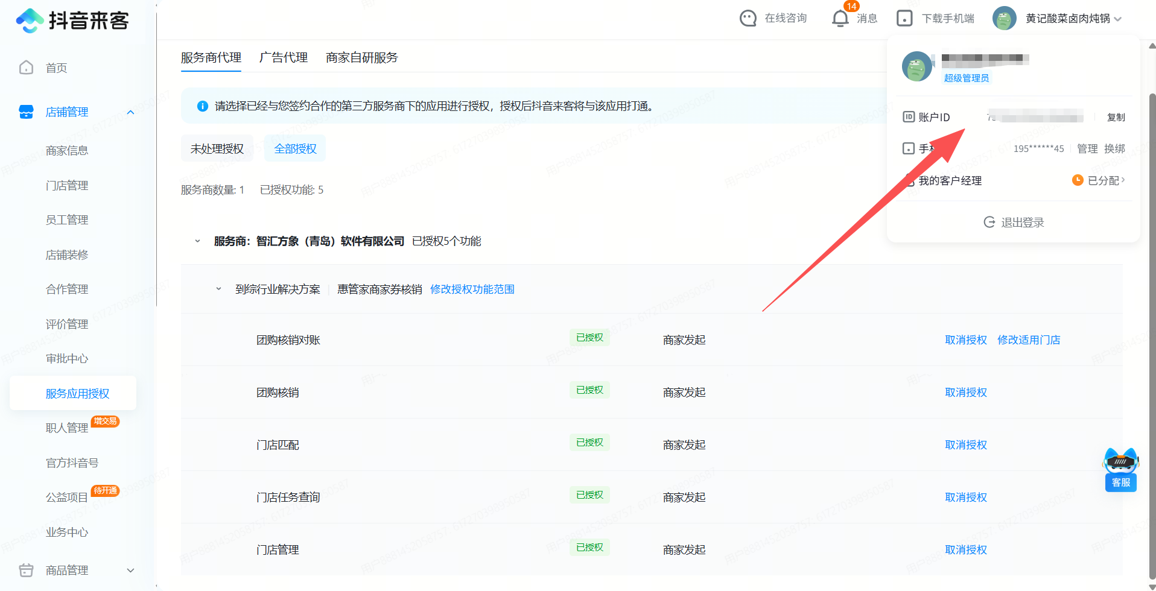
Task: Click the 抖音来客 logo icon
Action: pos(30,21)
